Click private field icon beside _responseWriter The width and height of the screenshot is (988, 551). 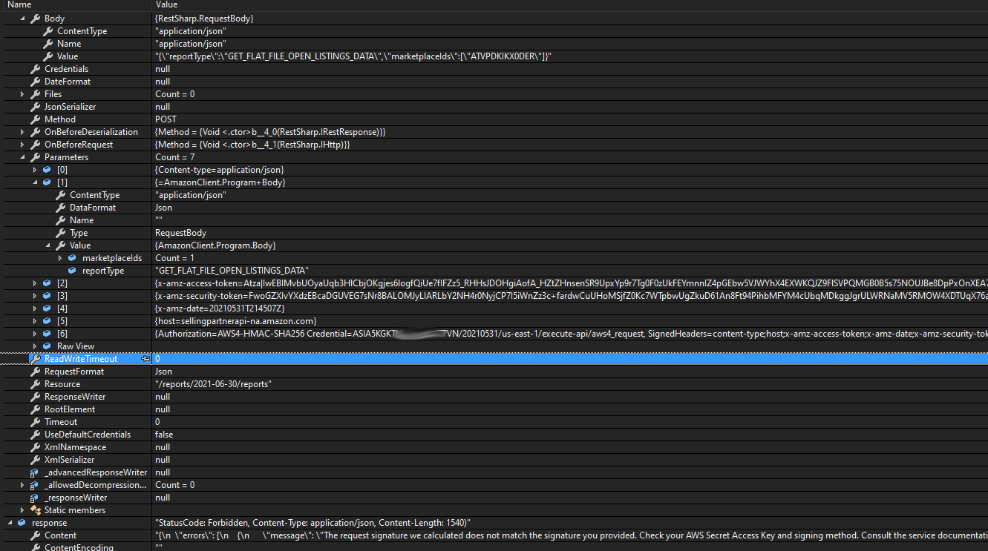35,498
